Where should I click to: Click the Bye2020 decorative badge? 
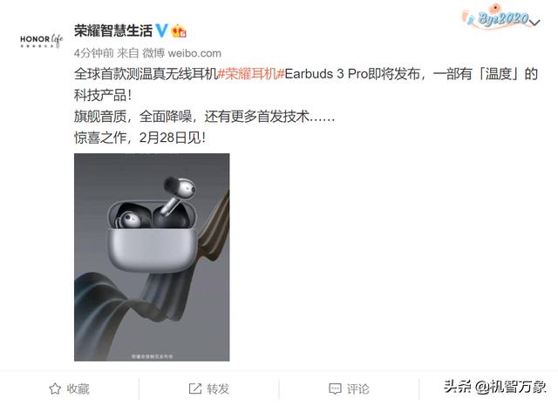498,17
